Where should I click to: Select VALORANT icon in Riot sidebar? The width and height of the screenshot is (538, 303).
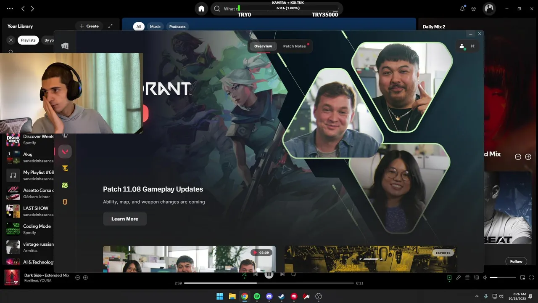pyautogui.click(x=65, y=151)
